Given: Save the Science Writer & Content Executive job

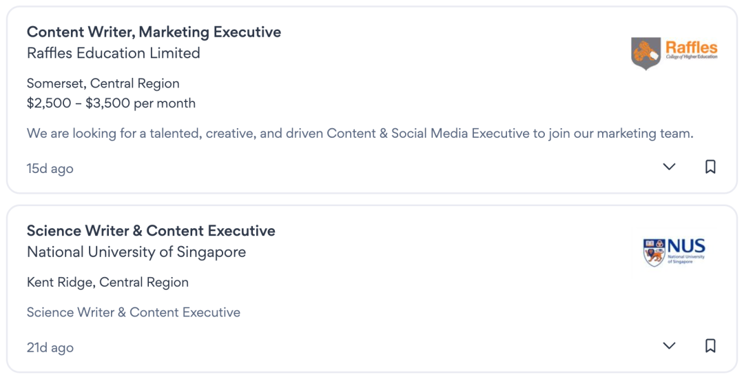Looking at the screenshot, I should coord(710,346).
